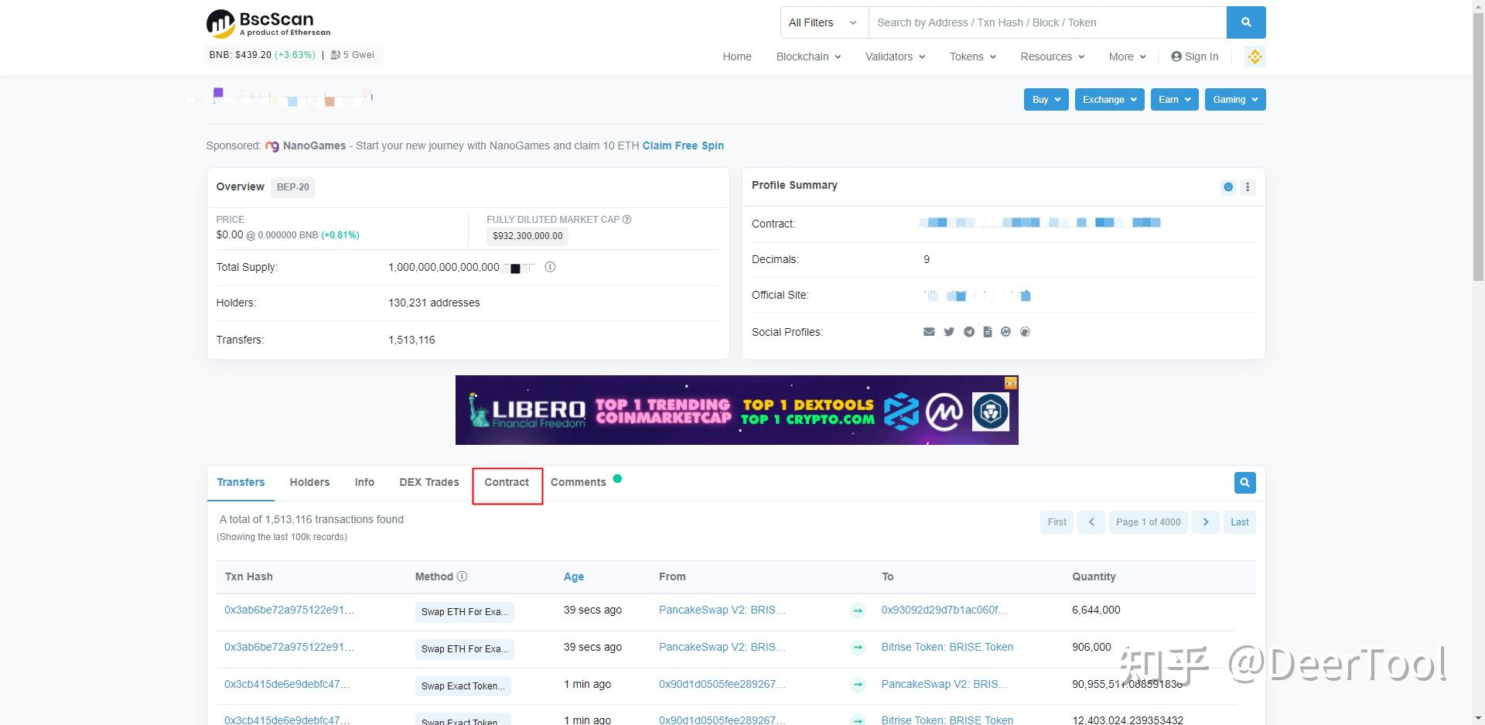Switch to the Transfers tab
1485x725 pixels.
pos(241,482)
